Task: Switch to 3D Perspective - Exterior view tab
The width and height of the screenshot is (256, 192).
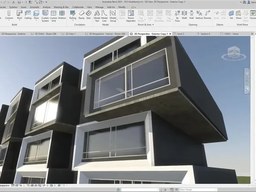Action: tap(13, 34)
